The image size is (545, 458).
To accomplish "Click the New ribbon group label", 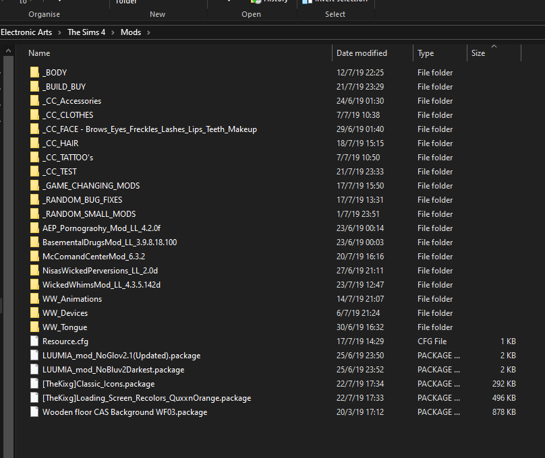I will coord(157,14).
